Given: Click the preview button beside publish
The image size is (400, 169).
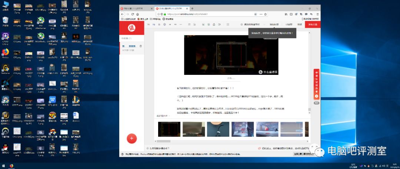Looking at the screenshot, I should [300, 24].
